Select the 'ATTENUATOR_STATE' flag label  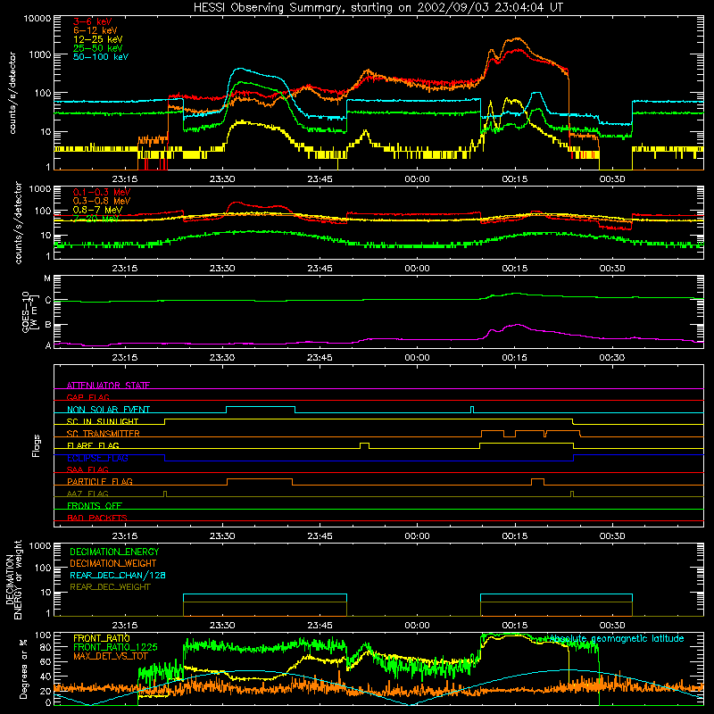coord(108,386)
